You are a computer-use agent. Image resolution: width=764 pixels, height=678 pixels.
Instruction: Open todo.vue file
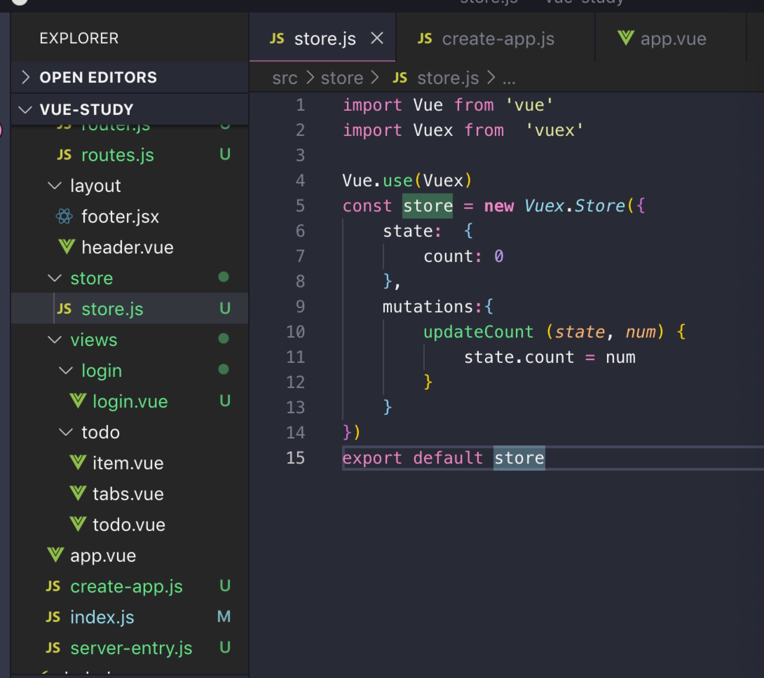pyautogui.click(x=130, y=525)
